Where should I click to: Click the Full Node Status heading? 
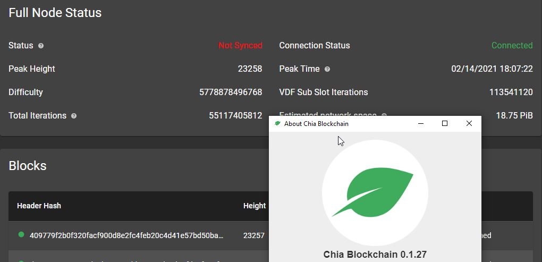pos(55,13)
